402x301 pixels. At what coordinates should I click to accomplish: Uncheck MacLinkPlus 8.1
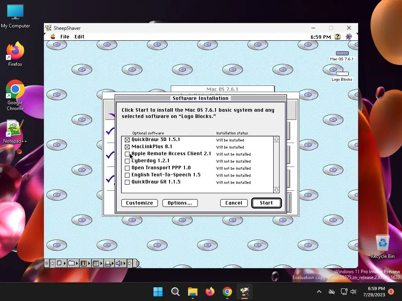[x=127, y=147]
